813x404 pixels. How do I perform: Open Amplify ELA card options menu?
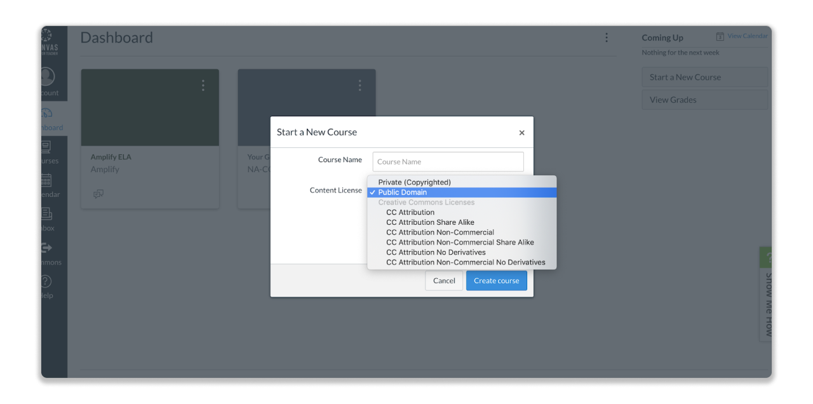click(203, 85)
